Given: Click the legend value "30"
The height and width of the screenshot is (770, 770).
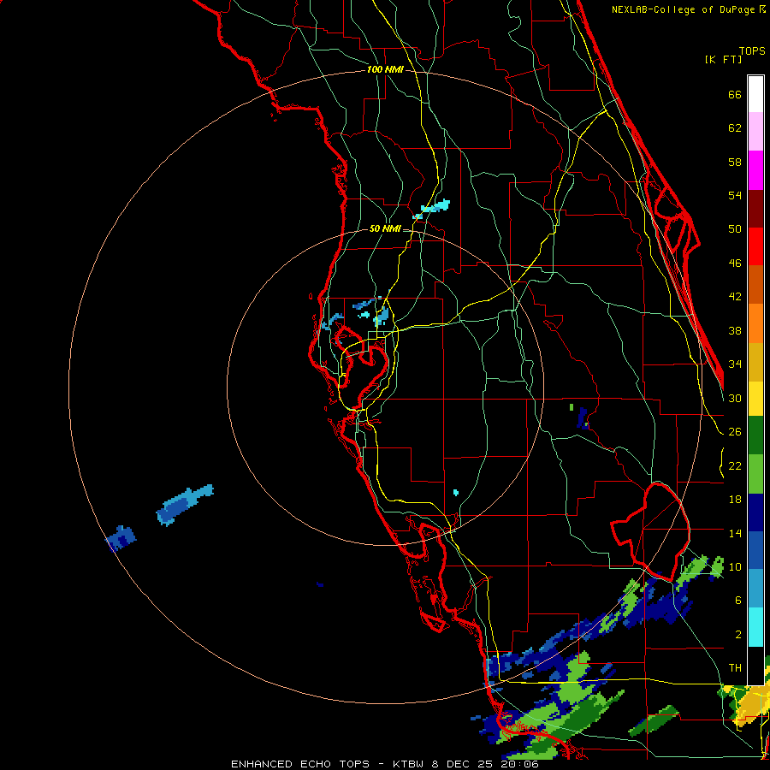Looking at the screenshot, I should coord(735,398).
